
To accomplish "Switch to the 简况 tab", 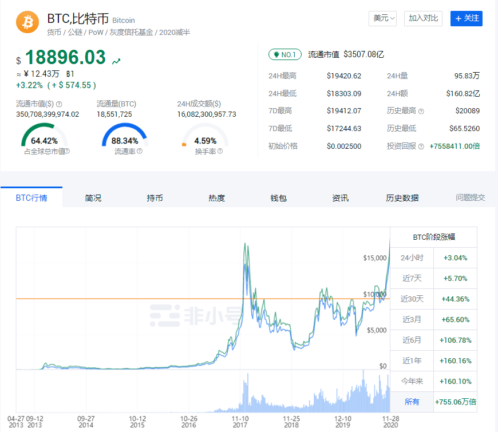I will (x=93, y=198).
